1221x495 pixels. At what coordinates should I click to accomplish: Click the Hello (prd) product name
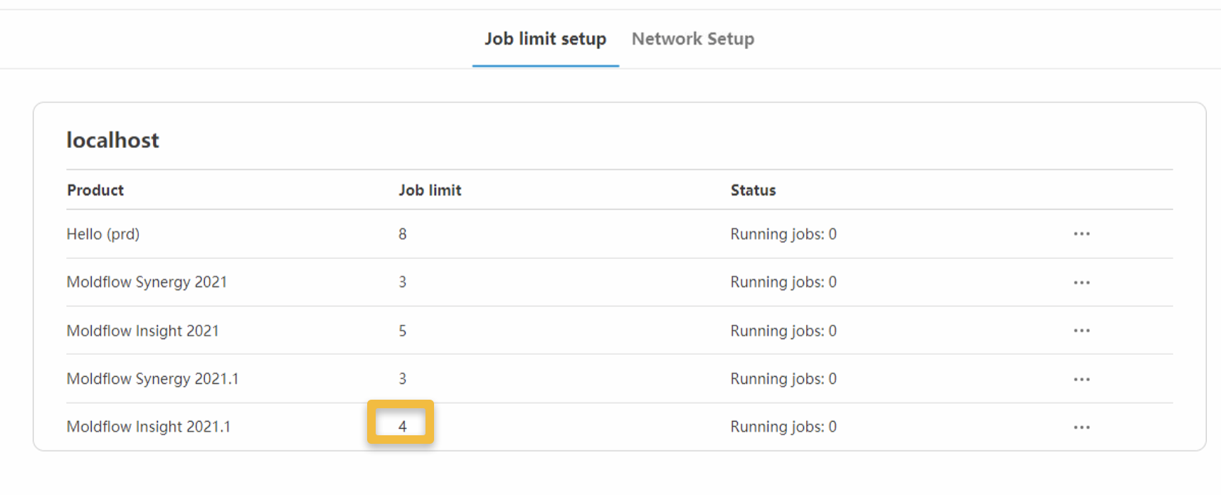[x=103, y=234]
